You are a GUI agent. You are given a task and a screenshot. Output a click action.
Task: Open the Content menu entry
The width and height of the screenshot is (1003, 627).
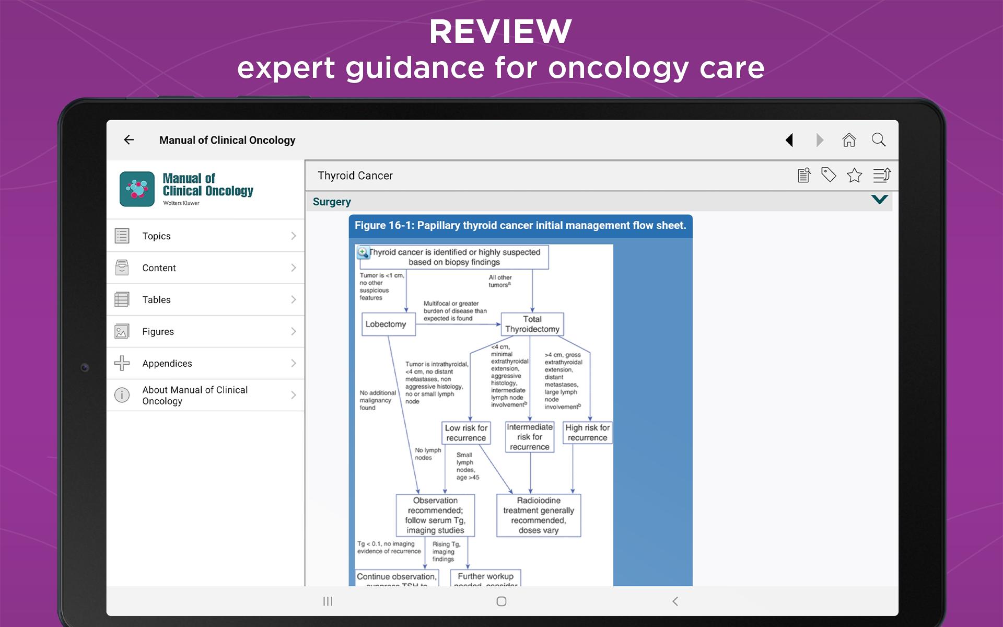(206, 268)
